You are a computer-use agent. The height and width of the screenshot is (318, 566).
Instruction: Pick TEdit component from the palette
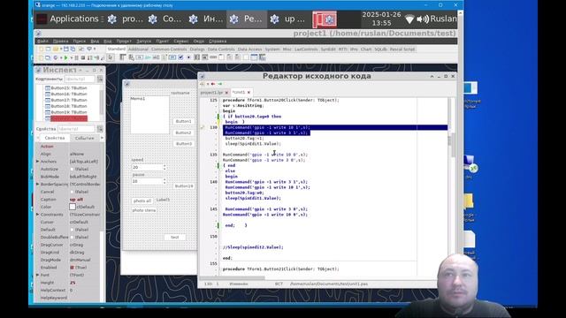coord(156,57)
